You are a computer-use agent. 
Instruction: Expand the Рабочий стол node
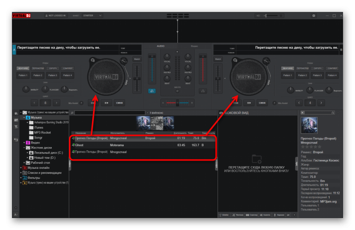[24, 163]
